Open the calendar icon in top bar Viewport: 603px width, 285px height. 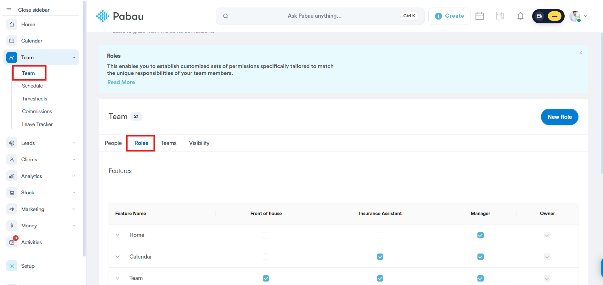pyautogui.click(x=480, y=16)
